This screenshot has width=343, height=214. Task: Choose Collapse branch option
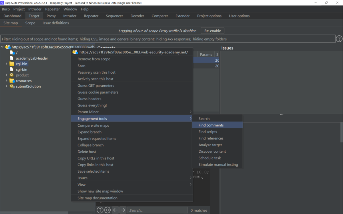point(132,145)
